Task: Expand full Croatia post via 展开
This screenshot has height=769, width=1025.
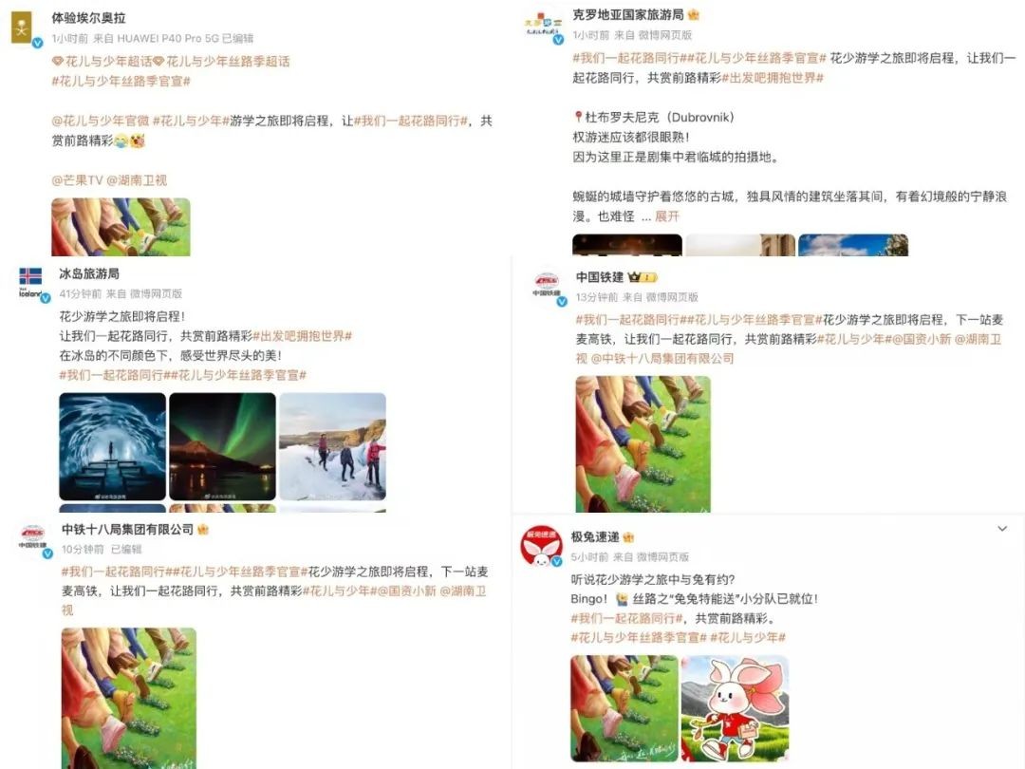Action: (x=667, y=216)
